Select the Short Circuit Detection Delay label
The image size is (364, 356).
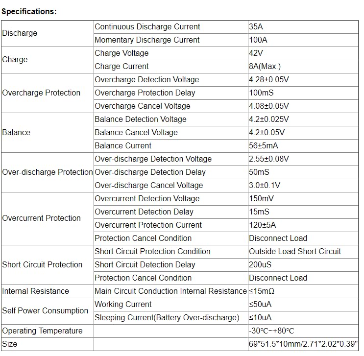[145, 265]
